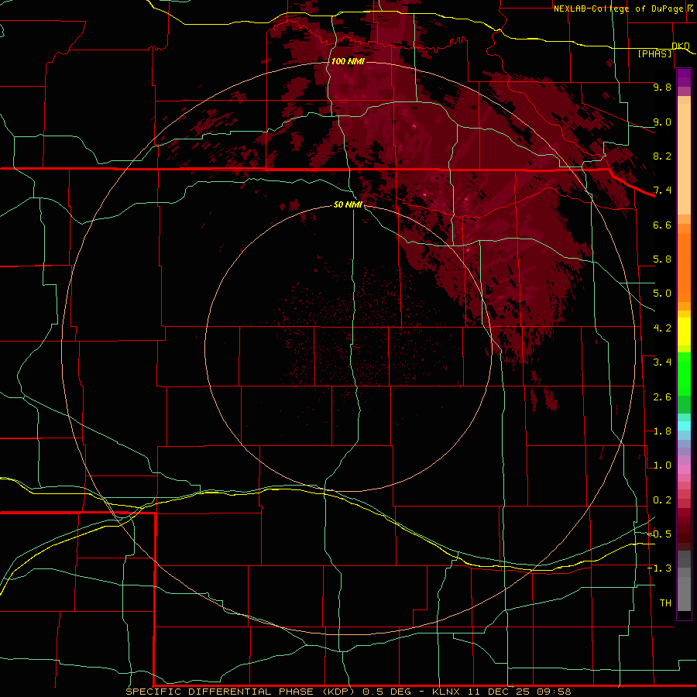
Task: Click the NEXLAB-College of DuPage credit text
Action: pyautogui.click(x=620, y=9)
